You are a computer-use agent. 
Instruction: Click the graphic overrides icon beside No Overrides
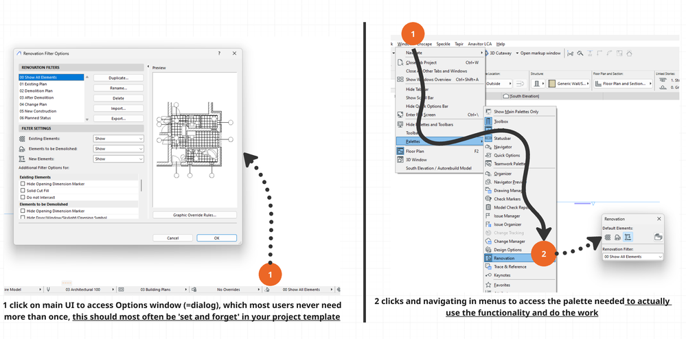coord(194,290)
